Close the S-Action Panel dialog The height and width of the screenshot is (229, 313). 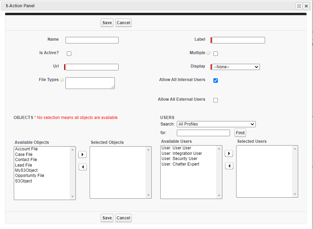pos(306,6)
